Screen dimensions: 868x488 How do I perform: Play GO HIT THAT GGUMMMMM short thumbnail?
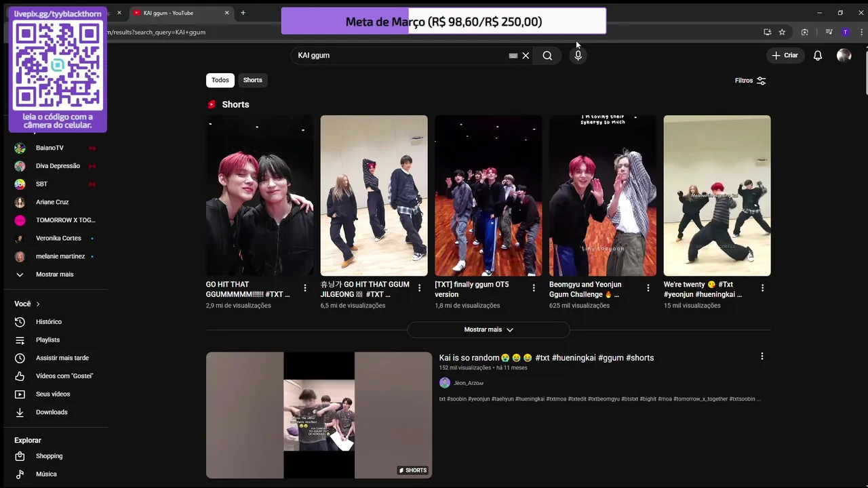point(260,195)
